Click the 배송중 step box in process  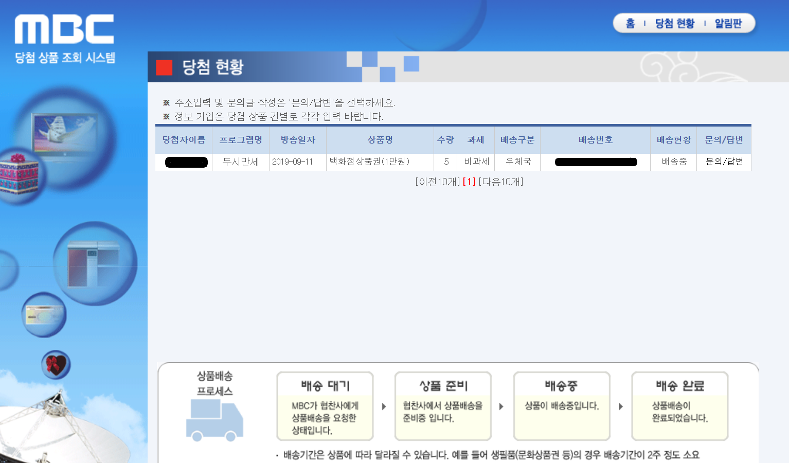point(562,406)
